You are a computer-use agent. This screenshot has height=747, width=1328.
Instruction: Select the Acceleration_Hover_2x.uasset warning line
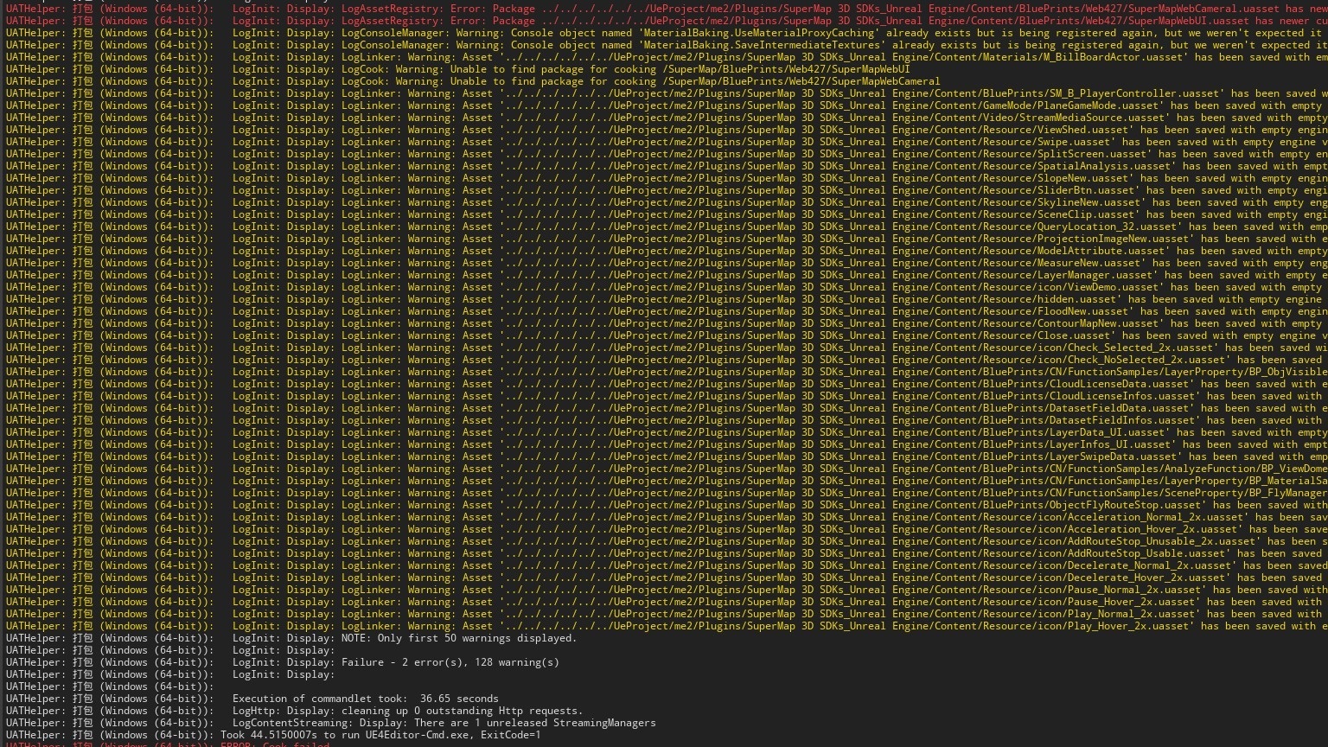pyautogui.click(x=667, y=529)
